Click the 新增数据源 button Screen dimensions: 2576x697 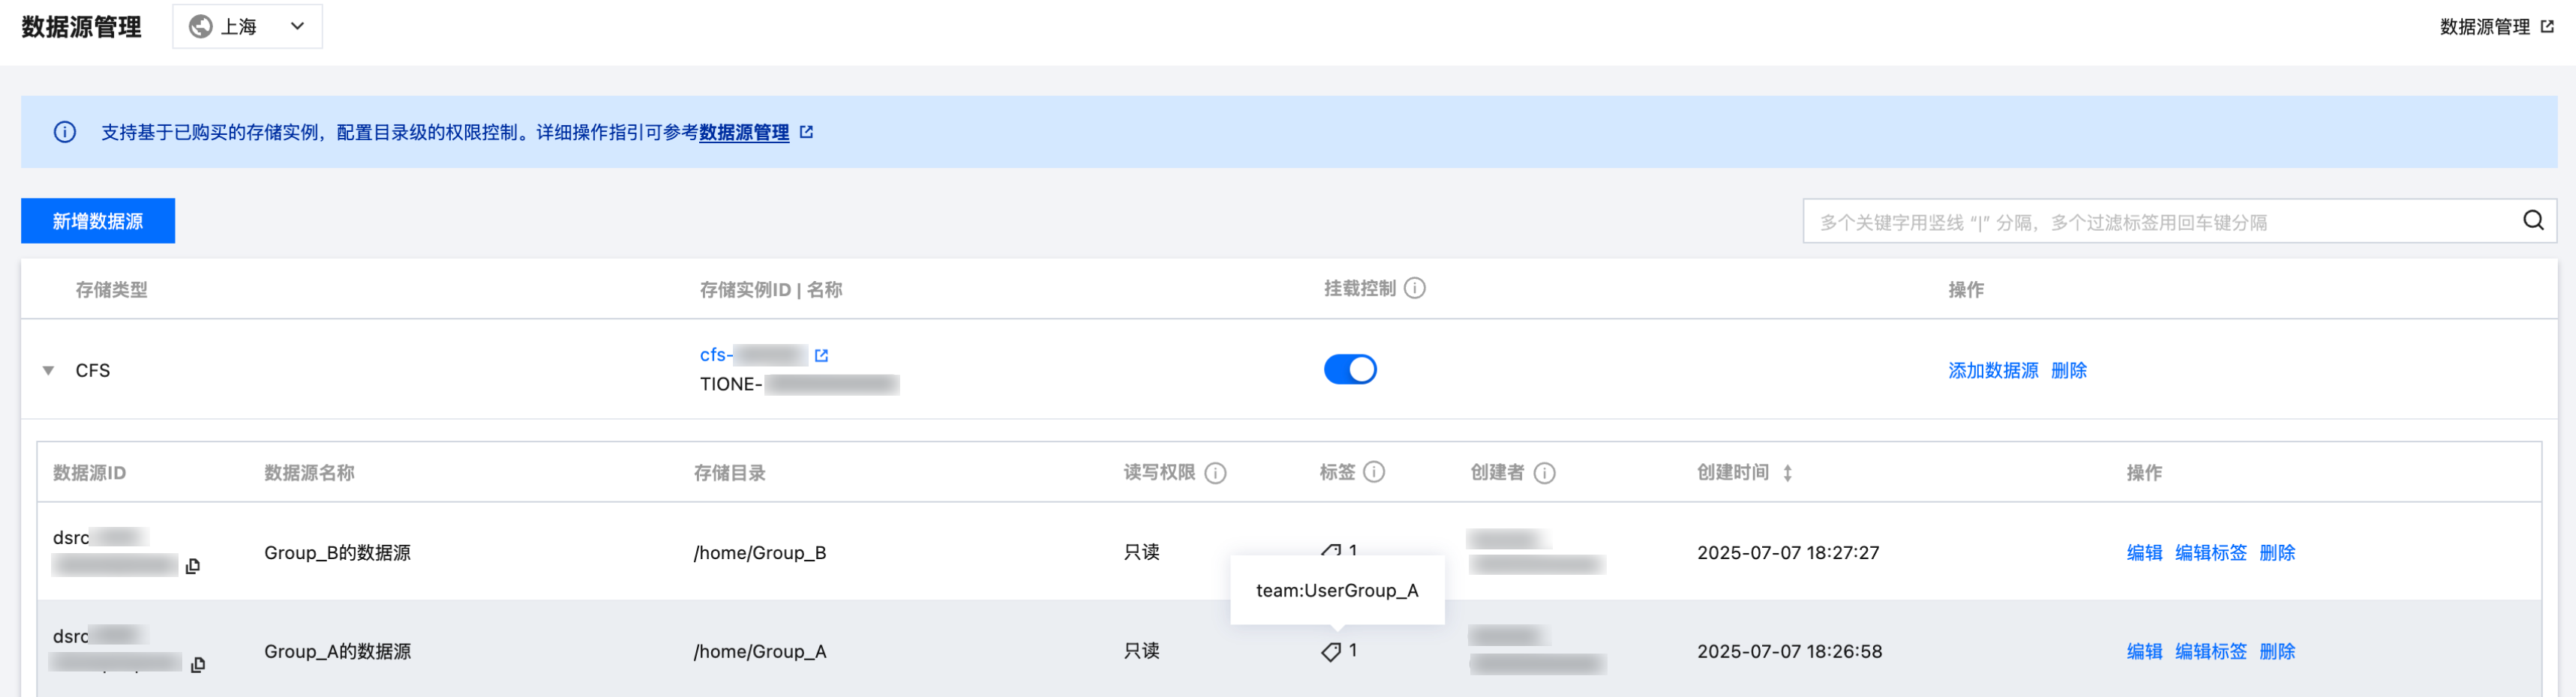pos(98,220)
